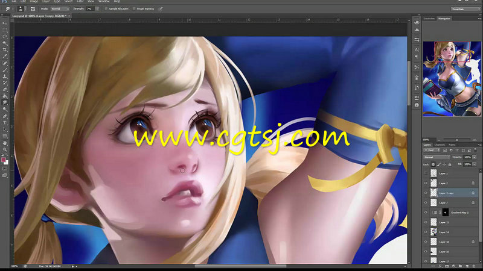
Task: Select the Rectangular Marquee tool
Action: (x=5, y=30)
